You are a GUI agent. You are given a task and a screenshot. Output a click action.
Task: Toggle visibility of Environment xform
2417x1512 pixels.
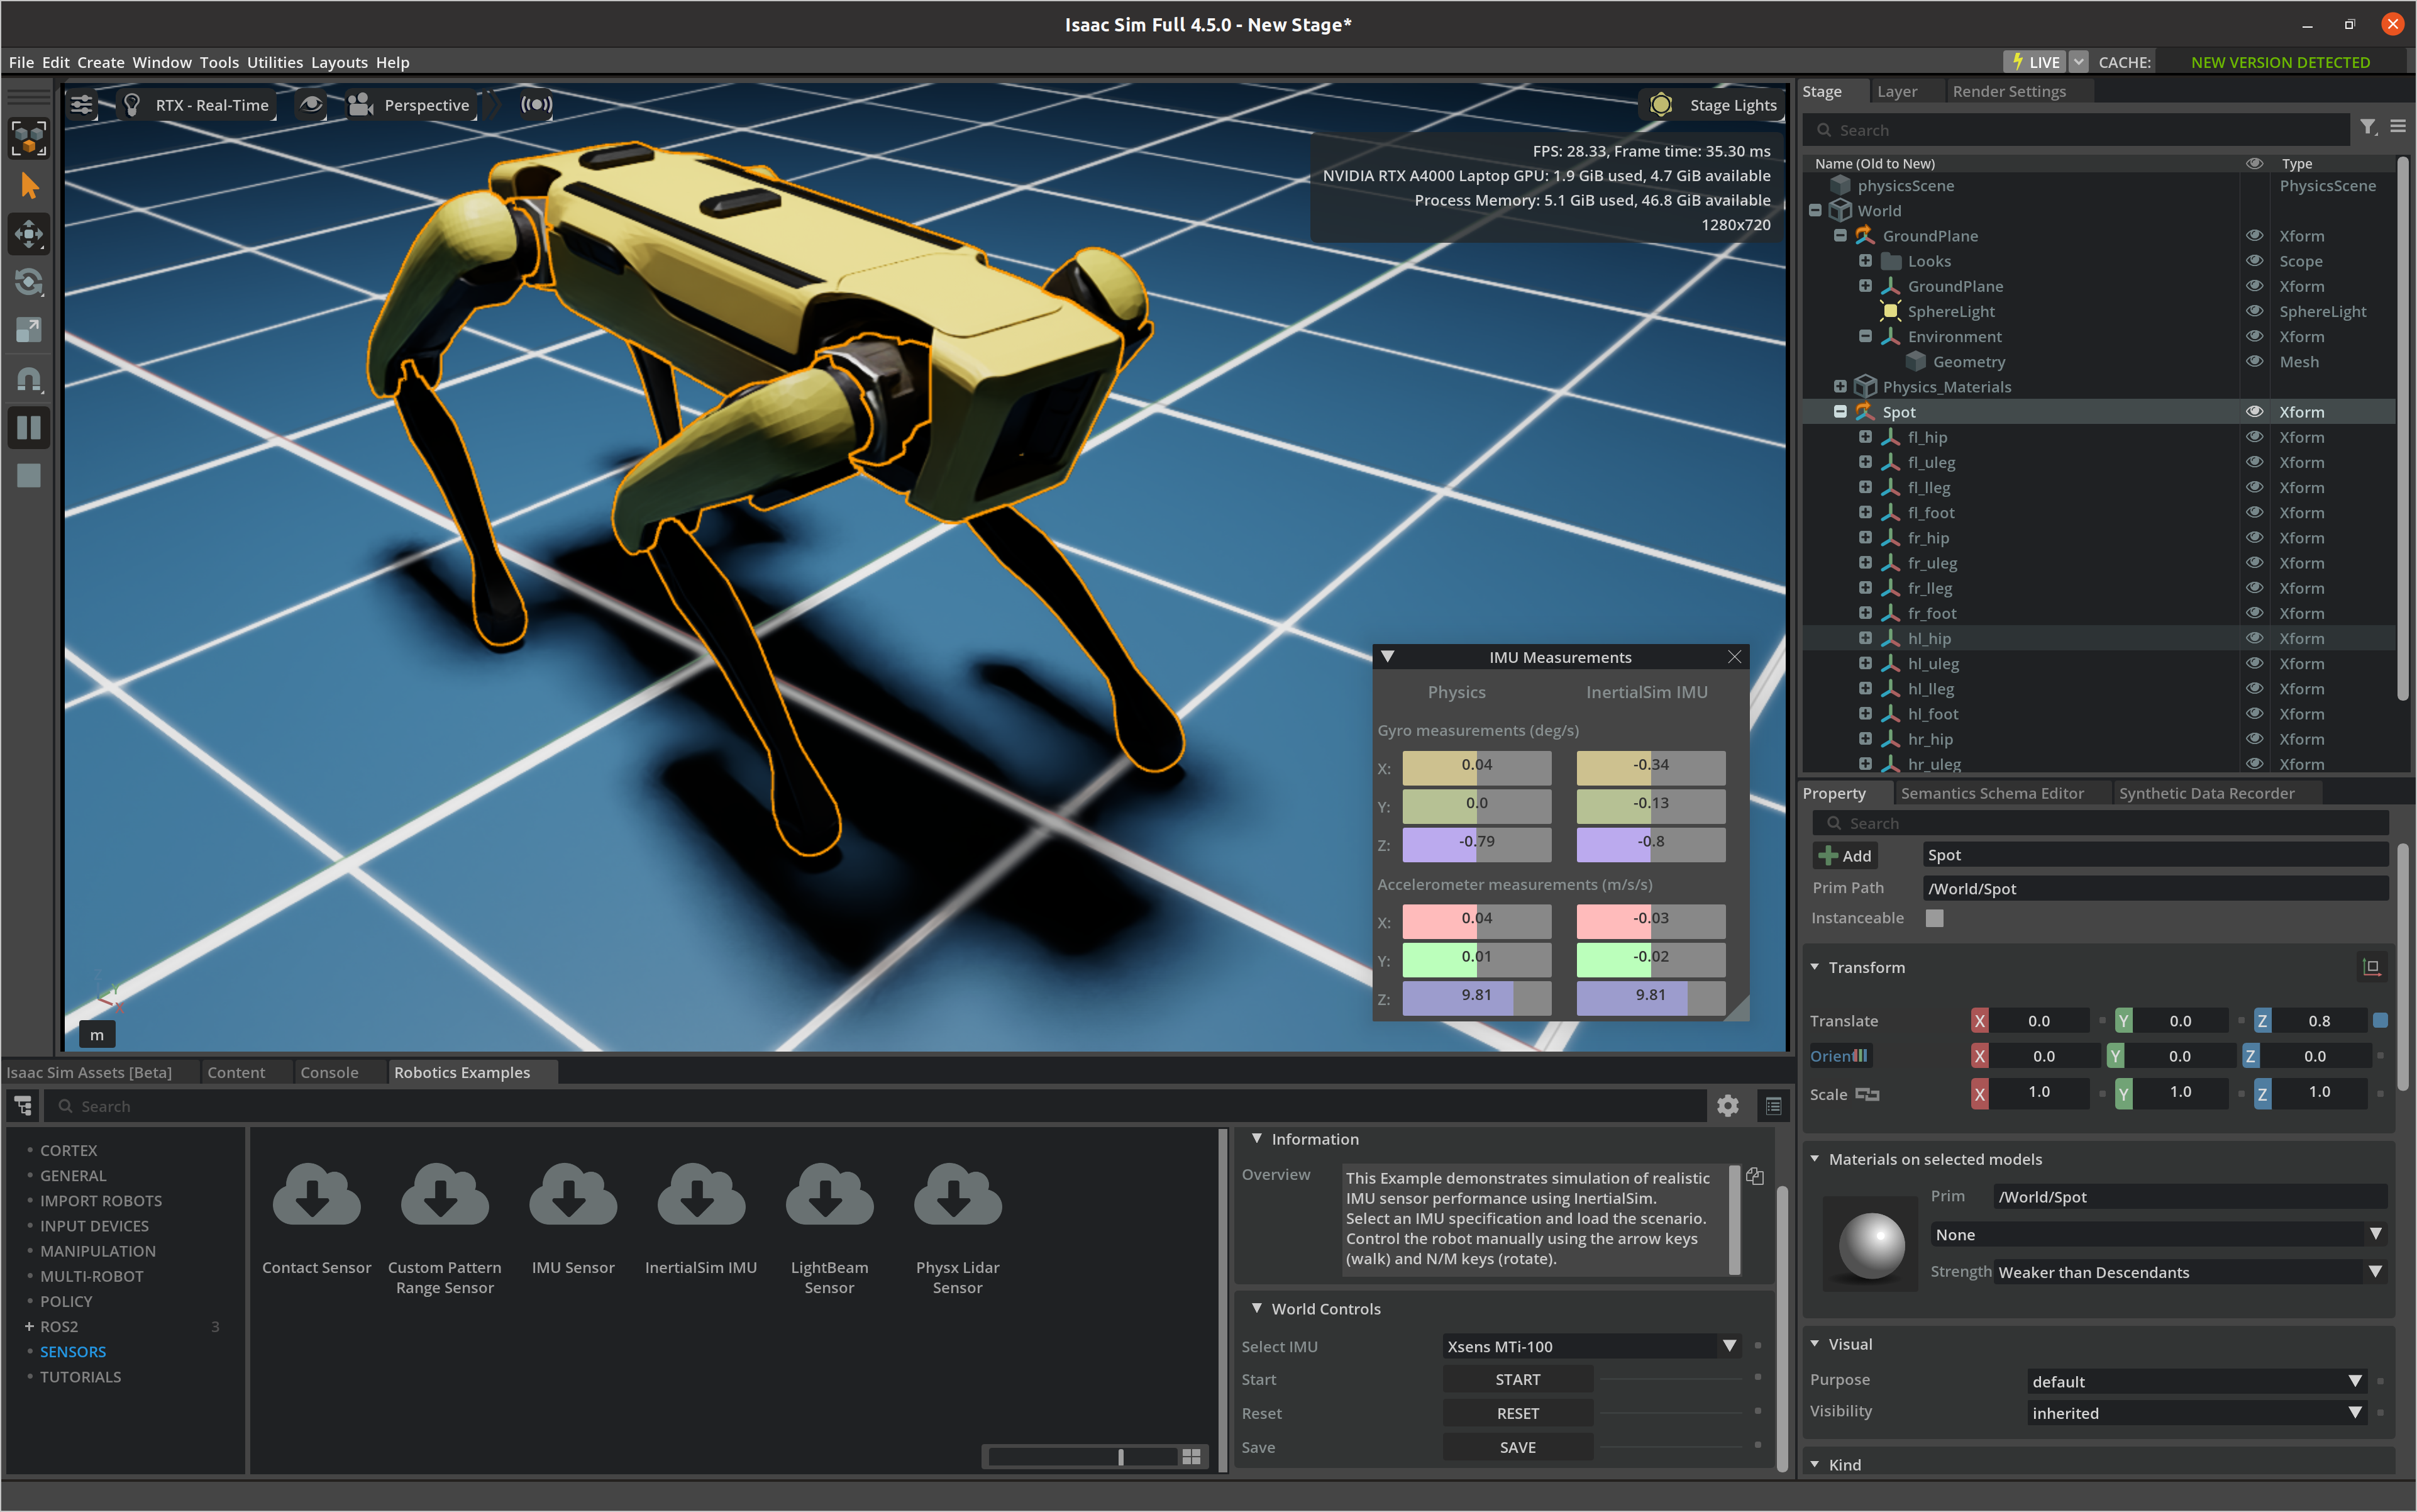(2254, 336)
